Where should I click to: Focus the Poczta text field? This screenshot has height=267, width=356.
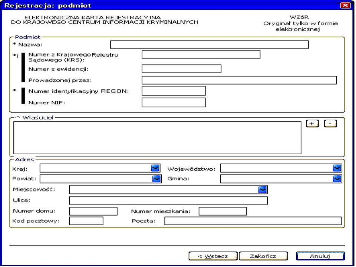[x=253, y=221]
